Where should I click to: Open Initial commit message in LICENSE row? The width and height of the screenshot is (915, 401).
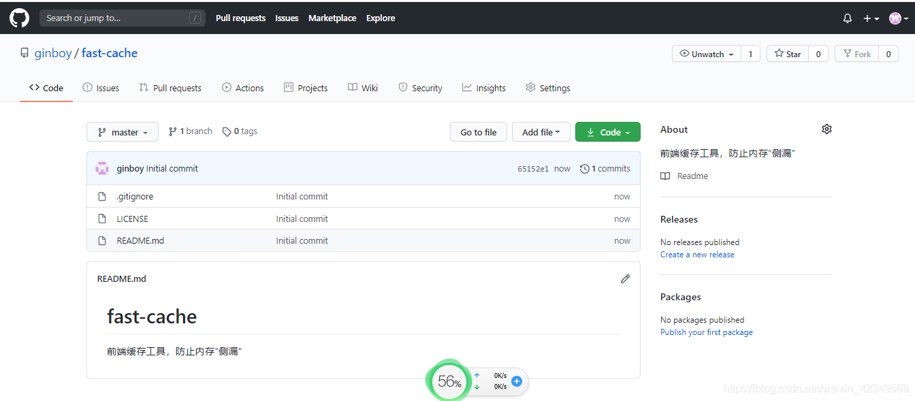tap(302, 219)
